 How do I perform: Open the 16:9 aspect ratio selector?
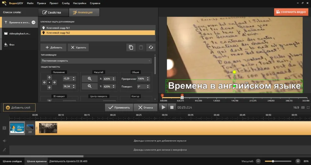(x=296, y=107)
